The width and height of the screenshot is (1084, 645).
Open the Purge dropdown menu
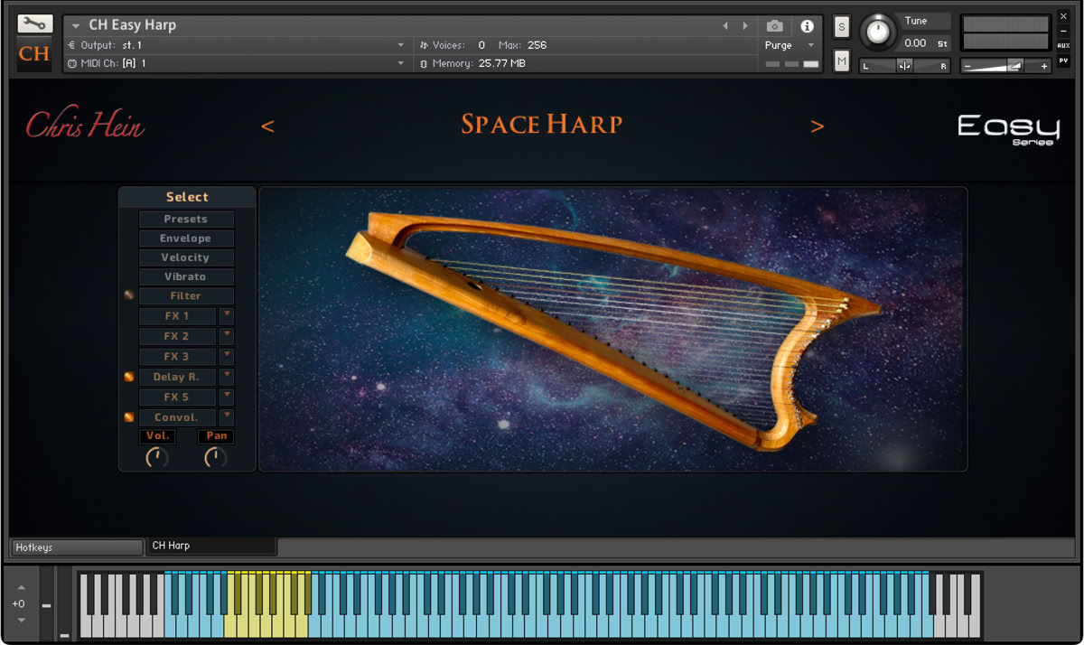tap(790, 45)
